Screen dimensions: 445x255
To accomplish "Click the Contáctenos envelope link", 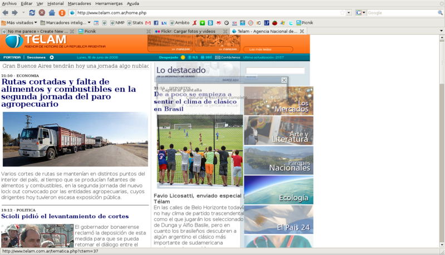I will click(228, 57).
